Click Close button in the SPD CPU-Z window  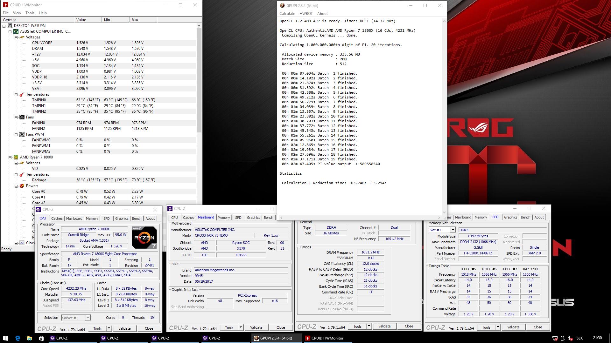point(538,327)
